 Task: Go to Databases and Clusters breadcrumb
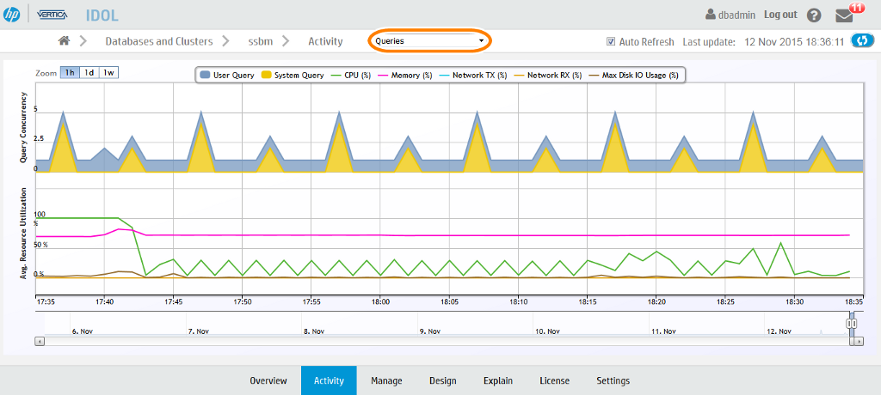click(x=158, y=41)
